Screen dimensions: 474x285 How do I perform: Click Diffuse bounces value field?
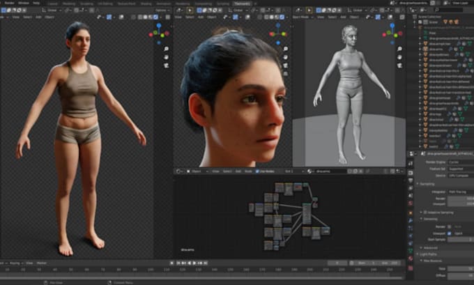click(x=461, y=276)
